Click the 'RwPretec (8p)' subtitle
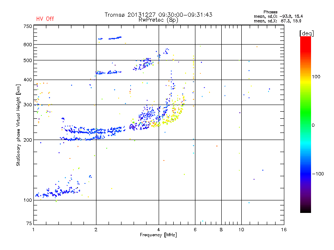 click(x=158, y=20)
